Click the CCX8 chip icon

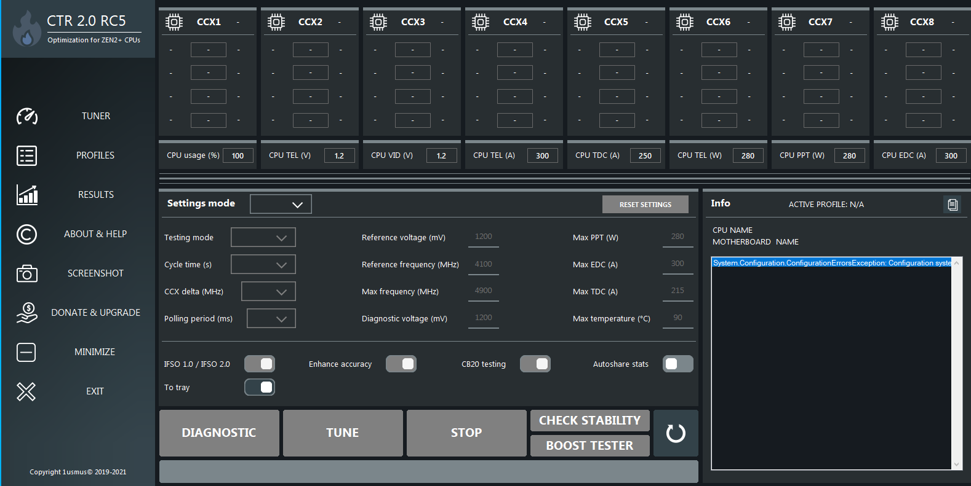point(889,22)
